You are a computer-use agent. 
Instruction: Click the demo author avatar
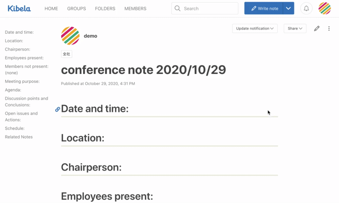(70, 36)
